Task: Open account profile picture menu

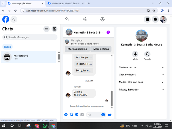Action: 163,19
